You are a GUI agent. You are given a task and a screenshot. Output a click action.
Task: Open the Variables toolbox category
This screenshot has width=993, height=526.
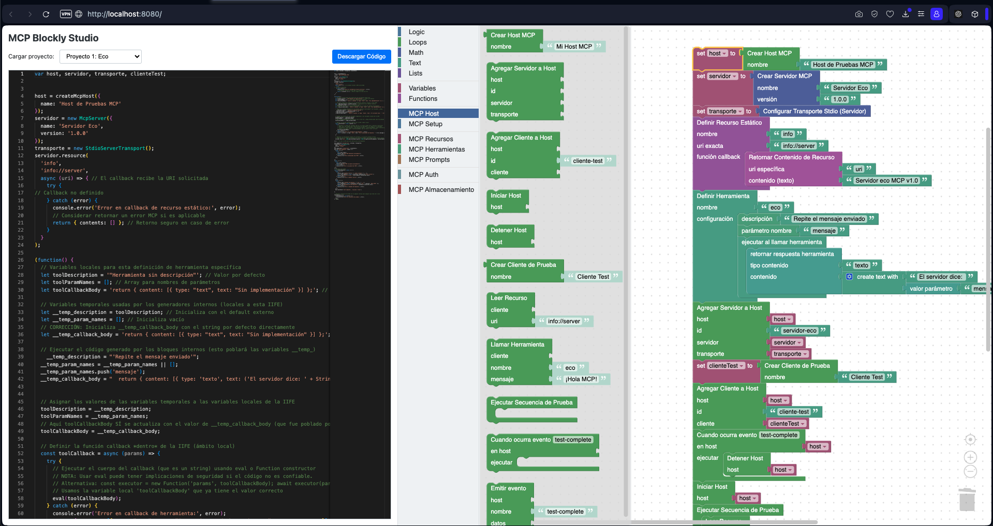[x=422, y=88]
